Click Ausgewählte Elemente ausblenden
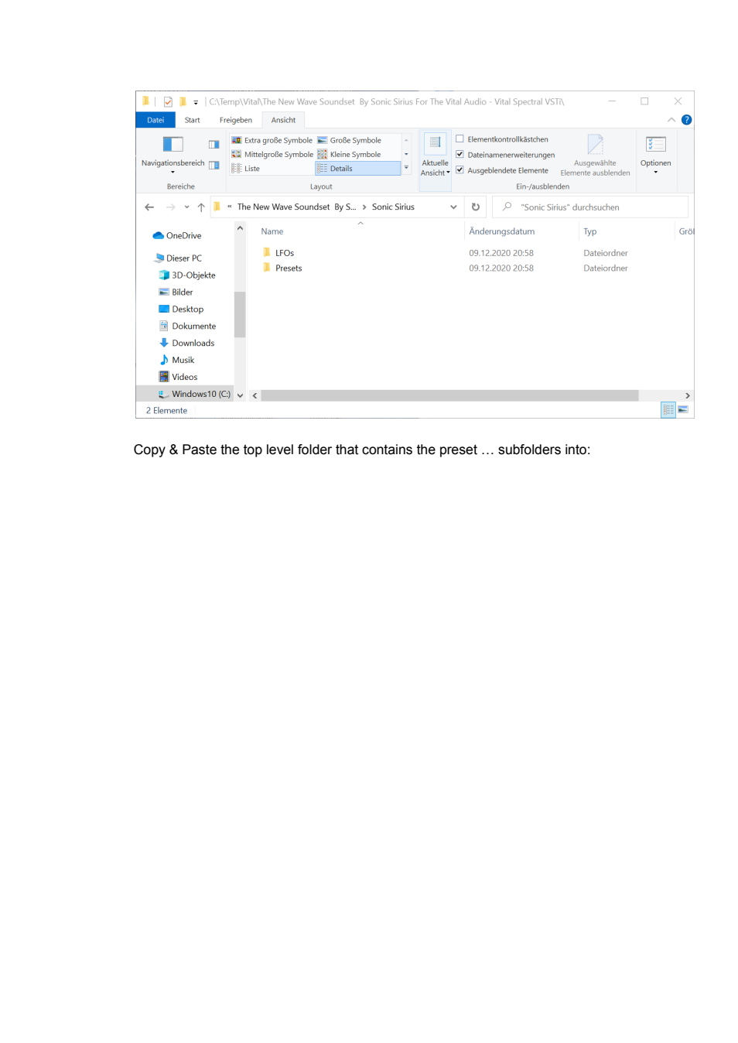 [595, 156]
